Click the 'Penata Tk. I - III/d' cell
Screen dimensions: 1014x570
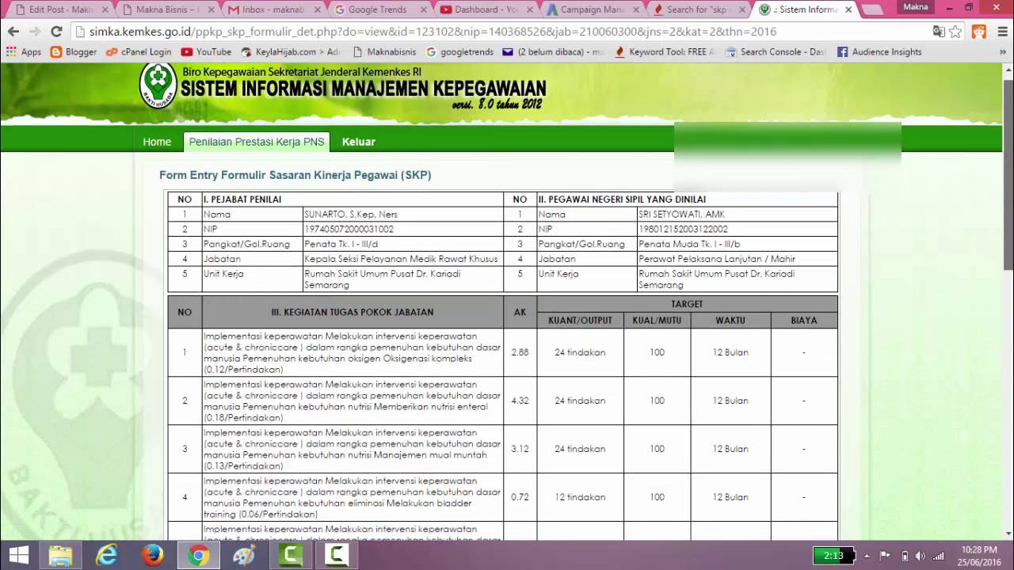pos(402,244)
